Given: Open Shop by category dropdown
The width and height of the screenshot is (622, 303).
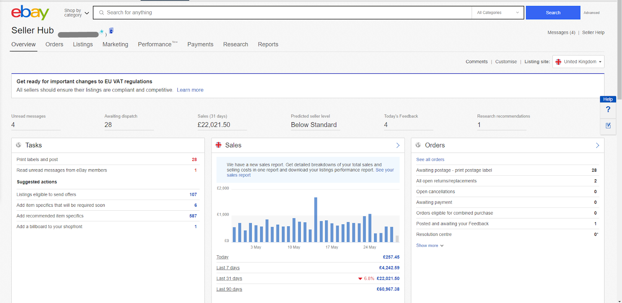Looking at the screenshot, I should [x=77, y=13].
